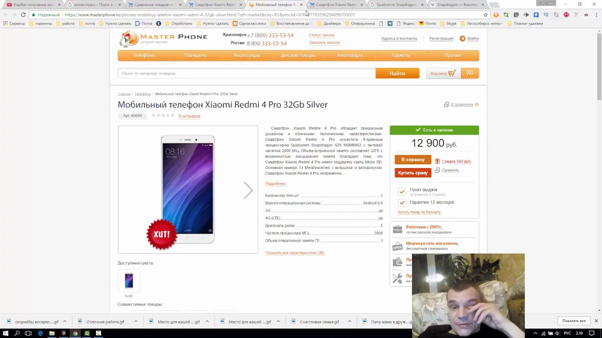The image size is (602, 338).
Task: Select the Gold color swatch thumbnail
Action: 129,280
